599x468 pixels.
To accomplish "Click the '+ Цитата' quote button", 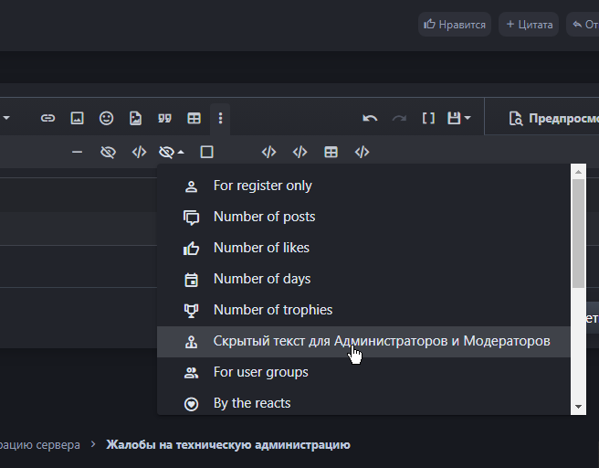I will tap(529, 25).
